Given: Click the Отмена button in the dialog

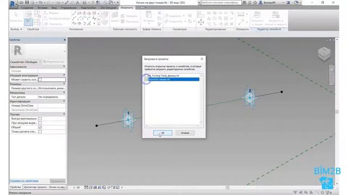Looking at the screenshot, I should 185,133.
